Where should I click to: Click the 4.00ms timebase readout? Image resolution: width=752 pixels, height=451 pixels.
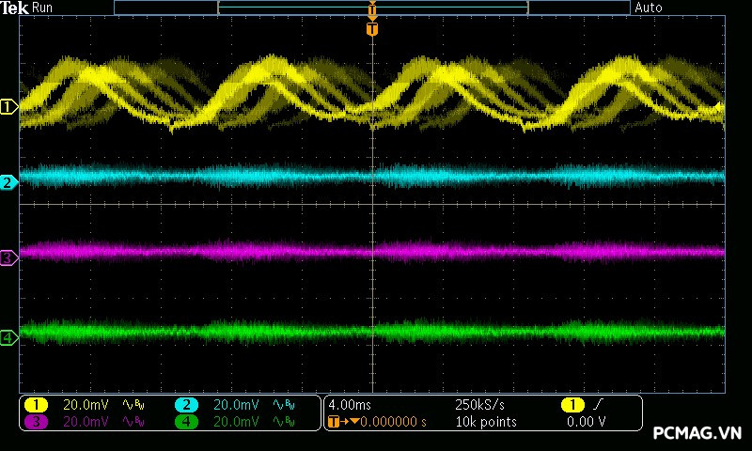click(x=348, y=404)
